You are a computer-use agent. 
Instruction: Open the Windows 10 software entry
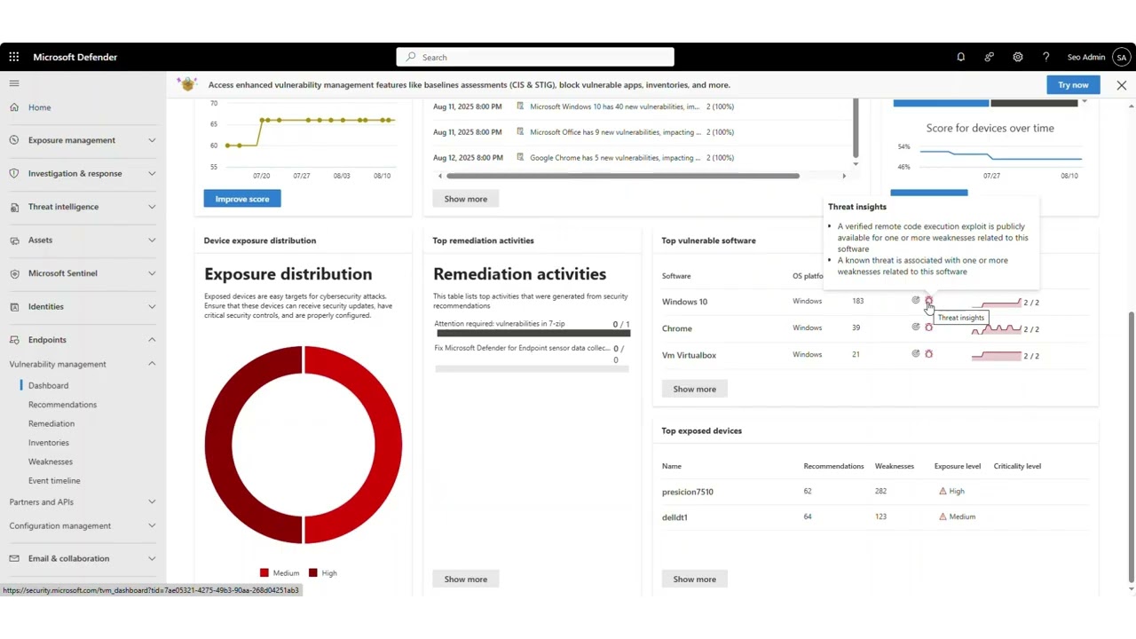coord(684,302)
